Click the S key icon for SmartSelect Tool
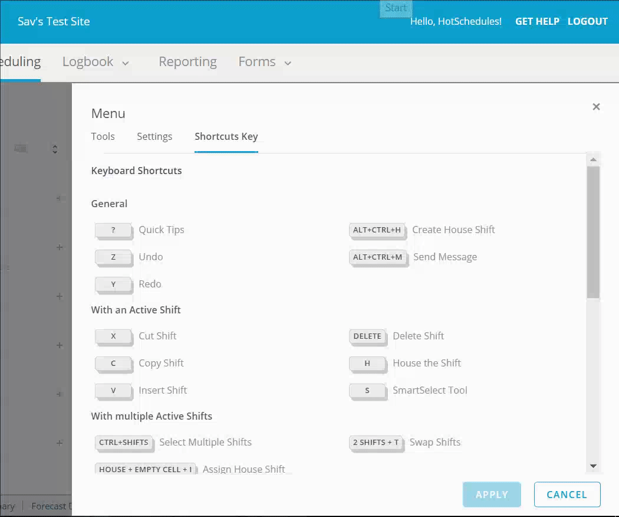The height and width of the screenshot is (517, 619). 367,391
